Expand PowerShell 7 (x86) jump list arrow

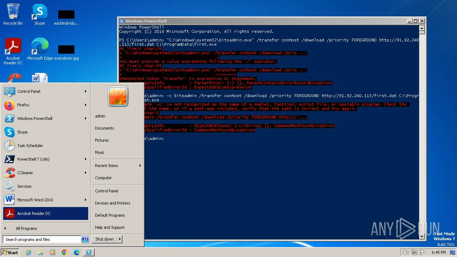coord(86,159)
